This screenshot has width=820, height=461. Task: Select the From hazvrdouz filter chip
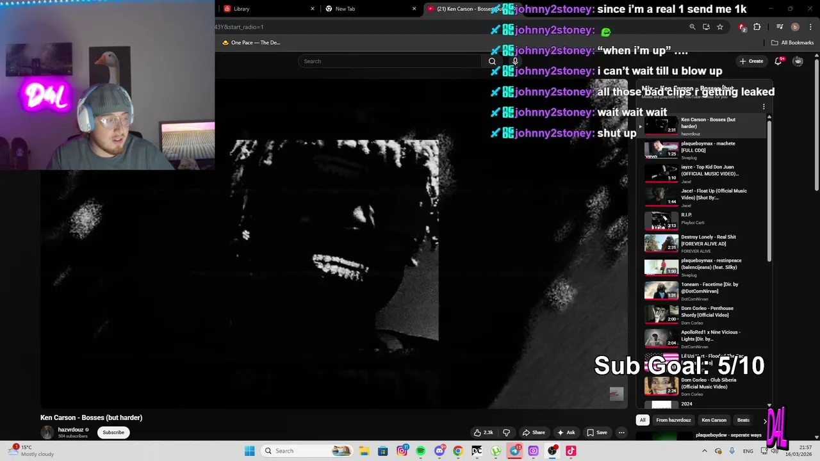pyautogui.click(x=673, y=420)
